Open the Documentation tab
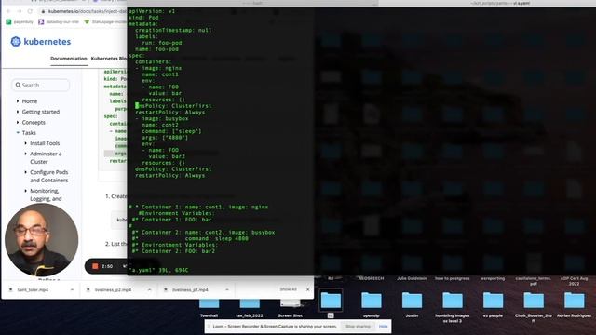The image size is (596, 335). click(69, 59)
